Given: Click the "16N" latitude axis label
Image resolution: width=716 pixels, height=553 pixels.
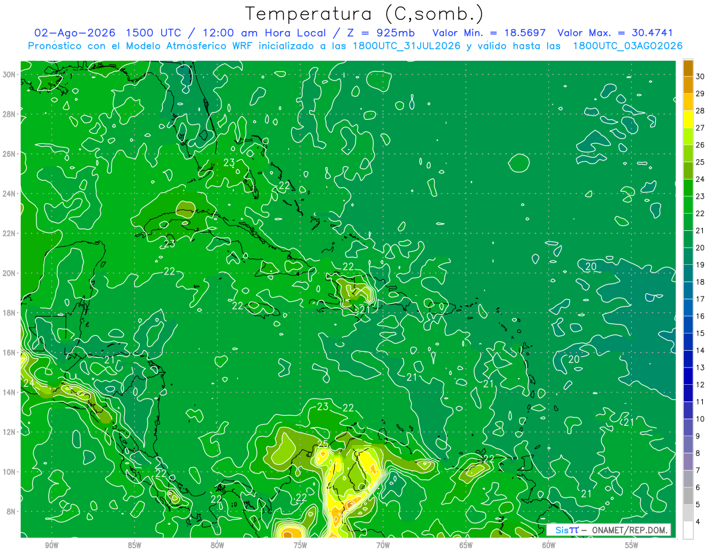Looking at the screenshot, I should click(x=9, y=353).
